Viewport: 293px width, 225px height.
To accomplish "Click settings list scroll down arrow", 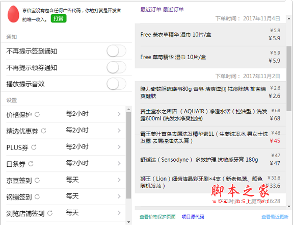I will pos(128,222).
